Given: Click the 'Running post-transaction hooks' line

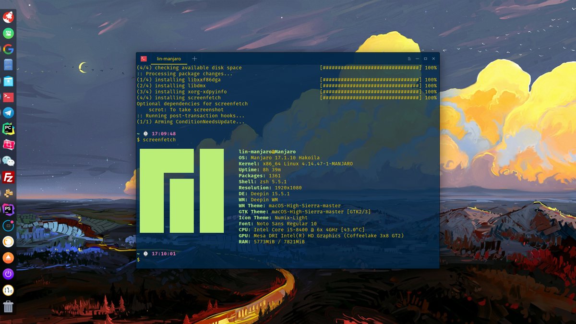Looking at the screenshot, I should [191, 116].
